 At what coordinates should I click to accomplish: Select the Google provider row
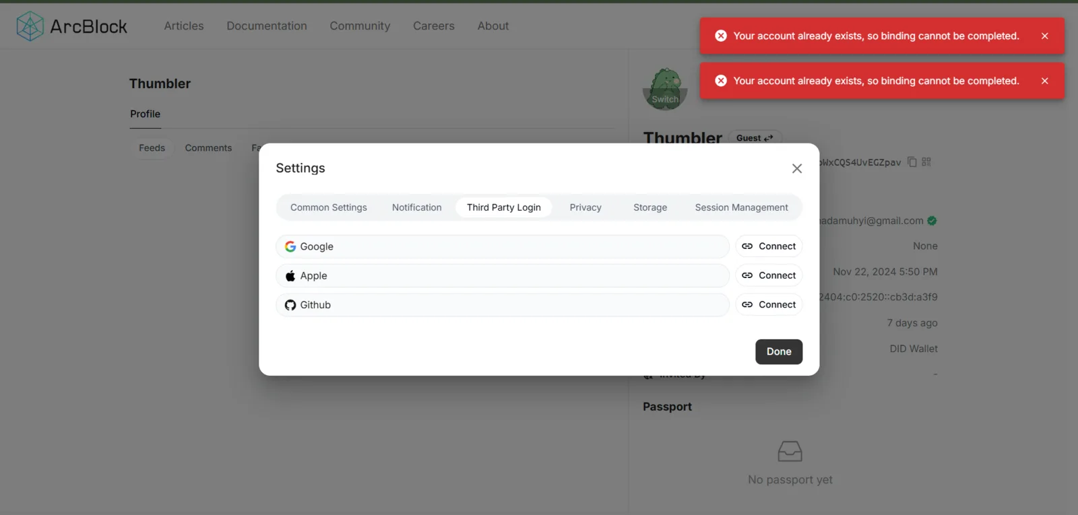point(503,246)
